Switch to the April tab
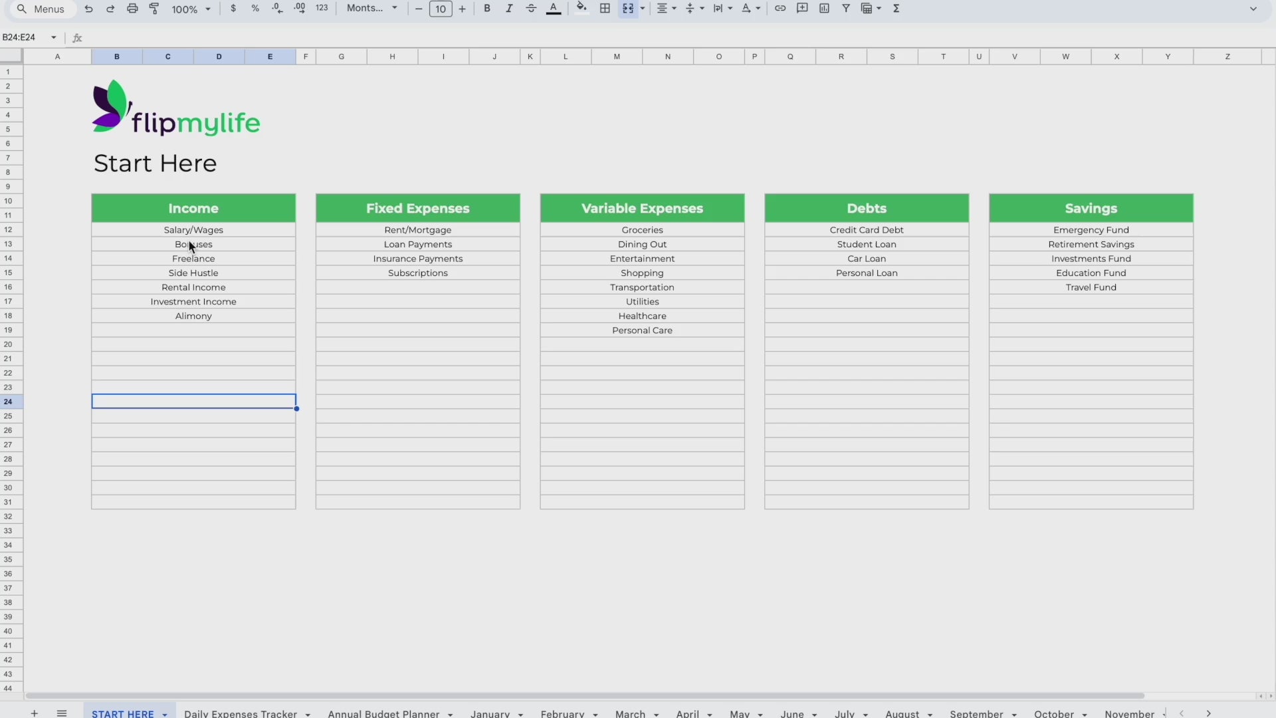The width and height of the screenshot is (1276, 718). [687, 713]
